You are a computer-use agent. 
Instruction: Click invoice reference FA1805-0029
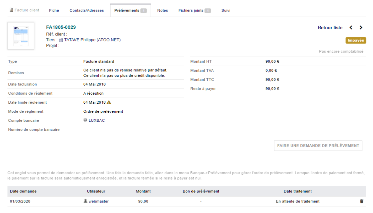(x=61, y=27)
